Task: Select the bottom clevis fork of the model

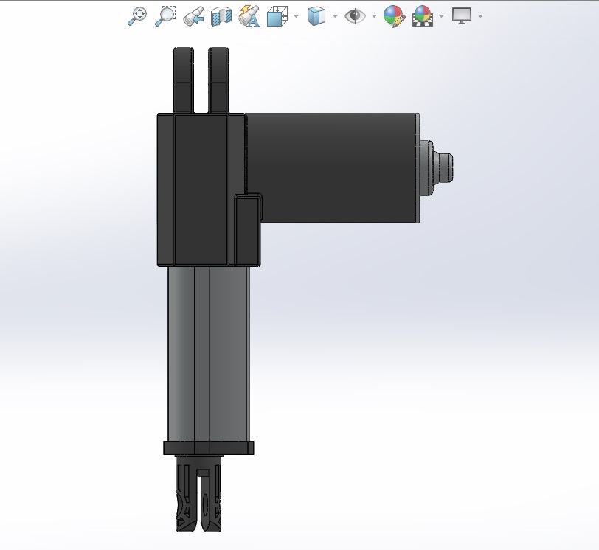Action: click(198, 493)
